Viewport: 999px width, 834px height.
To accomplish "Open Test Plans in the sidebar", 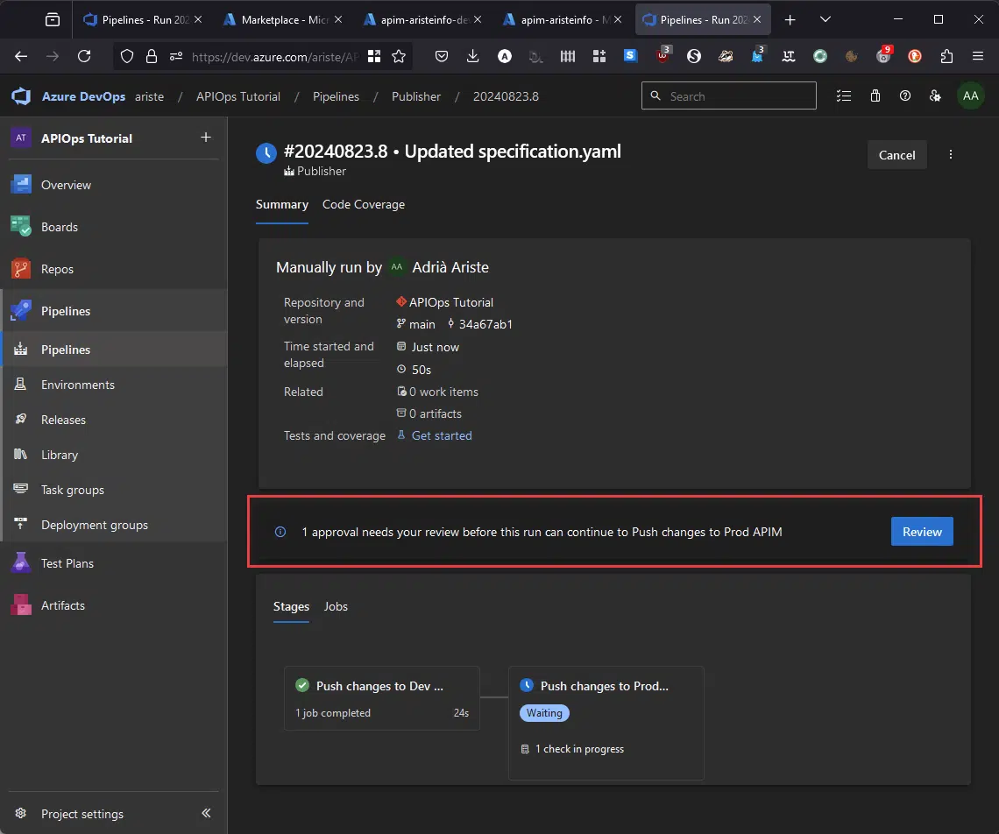I will (67, 563).
